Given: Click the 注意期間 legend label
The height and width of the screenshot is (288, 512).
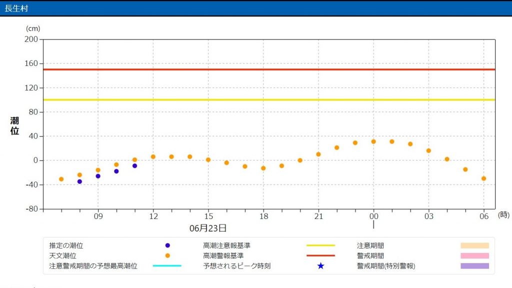Looking at the screenshot, I should click(370, 245).
